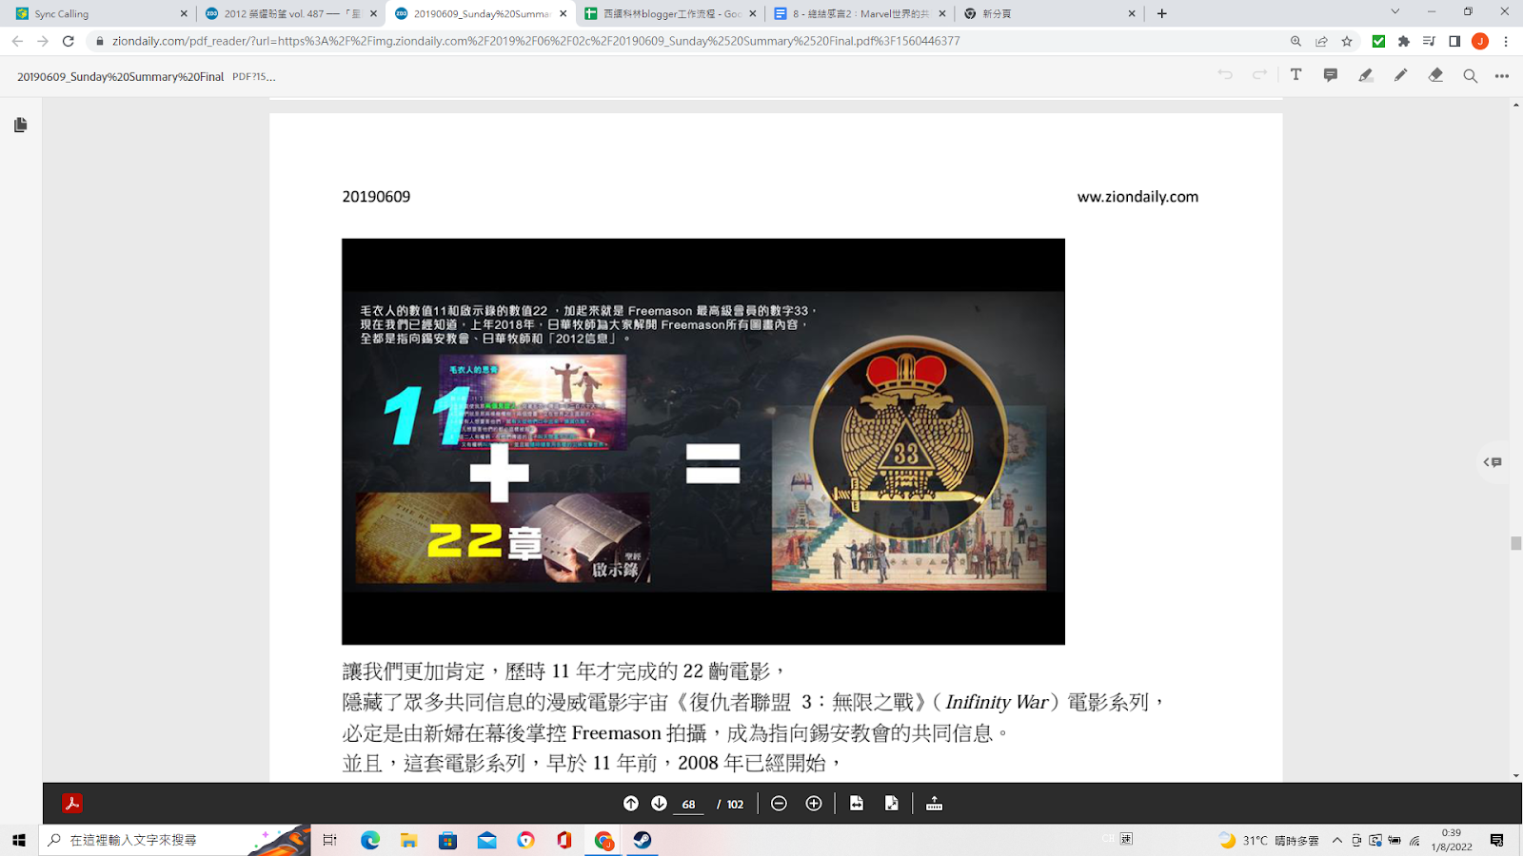Open Task View on the taskbar
Viewport: 1523px width, 856px height.
click(329, 840)
